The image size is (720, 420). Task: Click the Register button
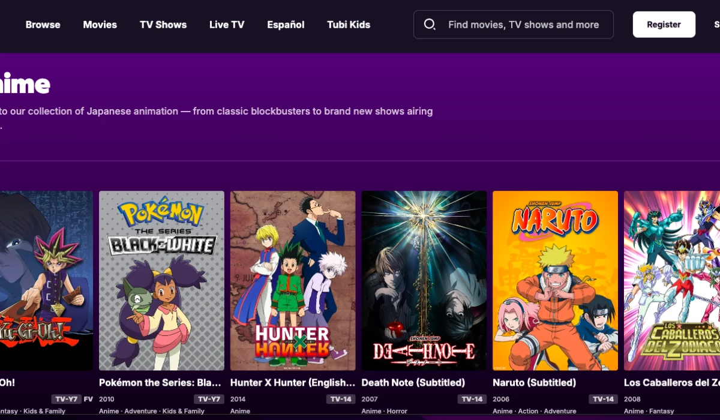point(664,25)
